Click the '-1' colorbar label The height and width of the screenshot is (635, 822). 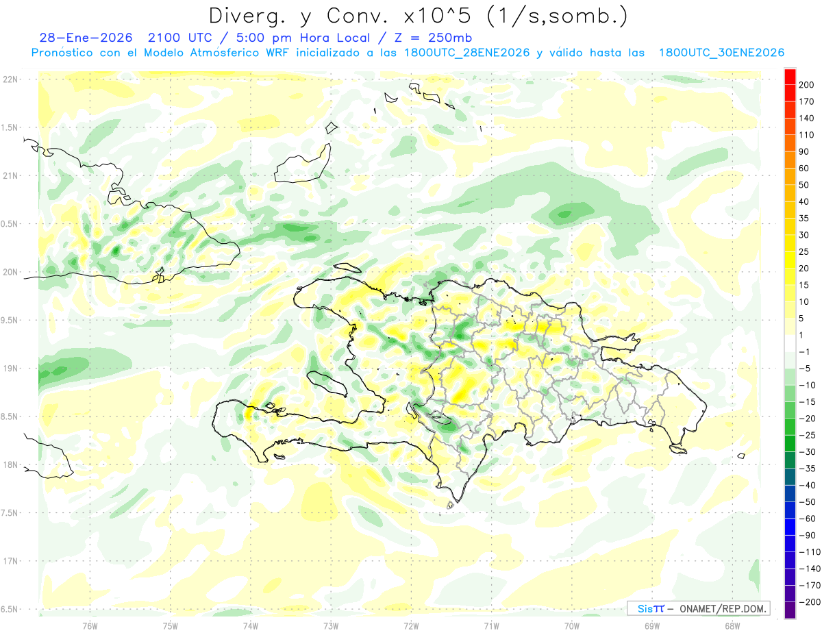(806, 352)
